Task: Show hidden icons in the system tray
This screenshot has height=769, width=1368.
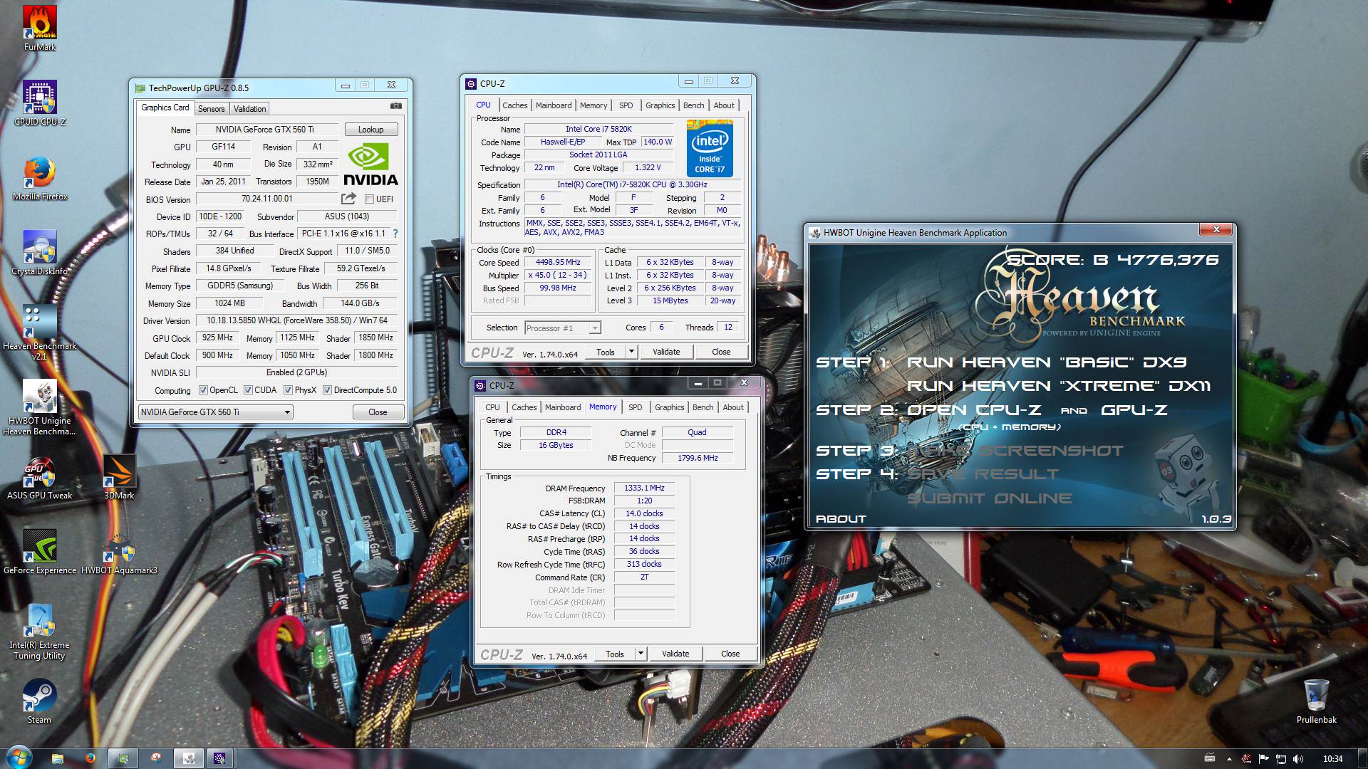Action: [x=1228, y=759]
